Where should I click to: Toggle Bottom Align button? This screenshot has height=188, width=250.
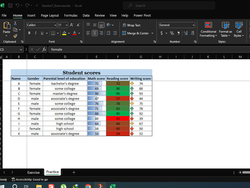point(101,25)
